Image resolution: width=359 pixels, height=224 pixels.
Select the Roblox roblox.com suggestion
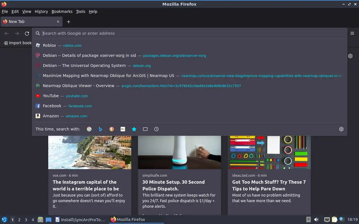[190, 45]
